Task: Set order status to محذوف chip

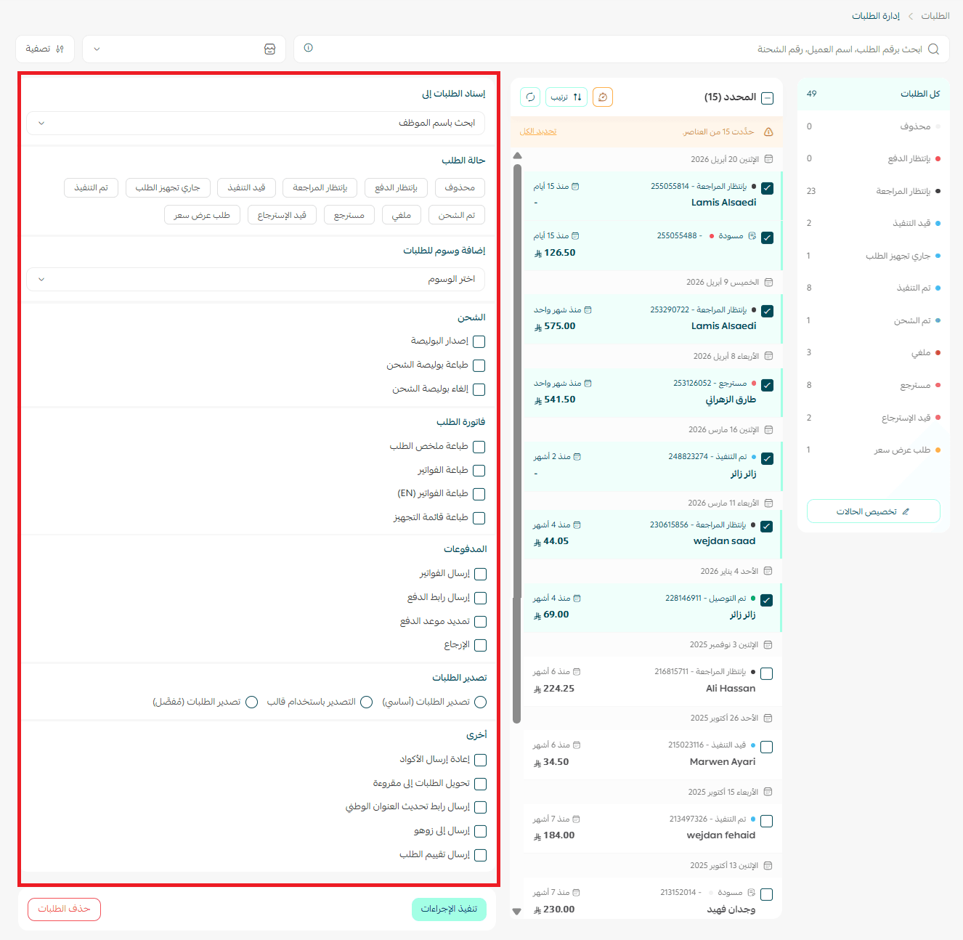Action: pyautogui.click(x=460, y=187)
